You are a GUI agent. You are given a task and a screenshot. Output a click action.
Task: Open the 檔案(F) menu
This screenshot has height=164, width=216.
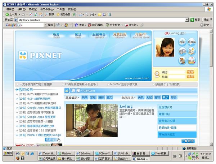(10, 9)
